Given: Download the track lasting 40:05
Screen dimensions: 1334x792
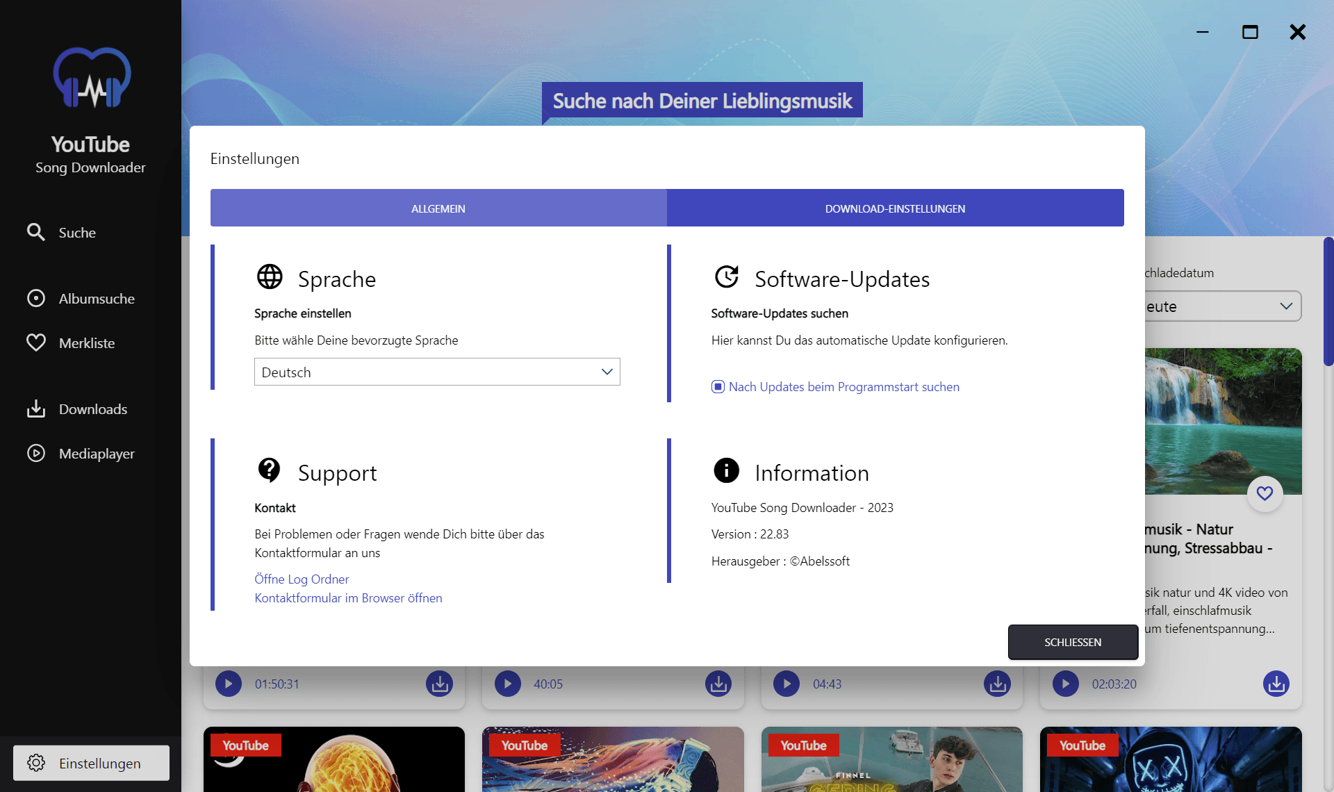Looking at the screenshot, I should (x=718, y=684).
